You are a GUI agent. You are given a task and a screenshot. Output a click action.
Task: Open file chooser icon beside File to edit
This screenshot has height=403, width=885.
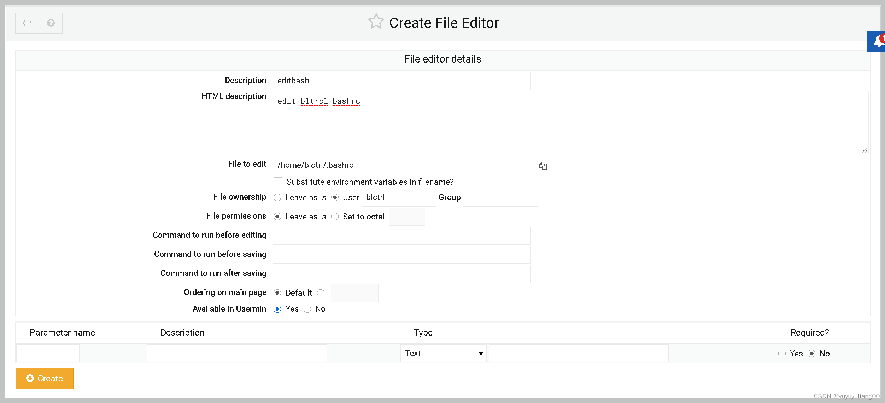543,166
